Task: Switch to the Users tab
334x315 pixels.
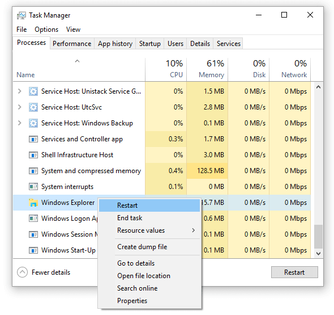Action: (175, 44)
